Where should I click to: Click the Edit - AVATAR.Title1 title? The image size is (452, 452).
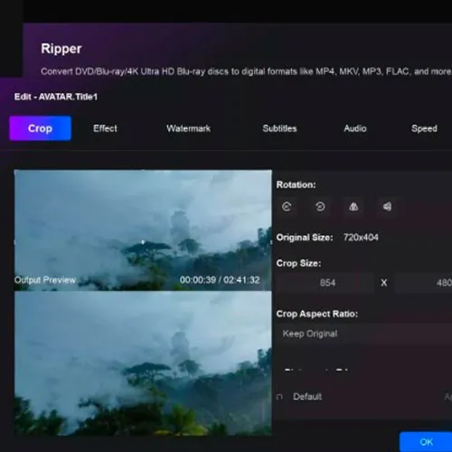coord(56,97)
